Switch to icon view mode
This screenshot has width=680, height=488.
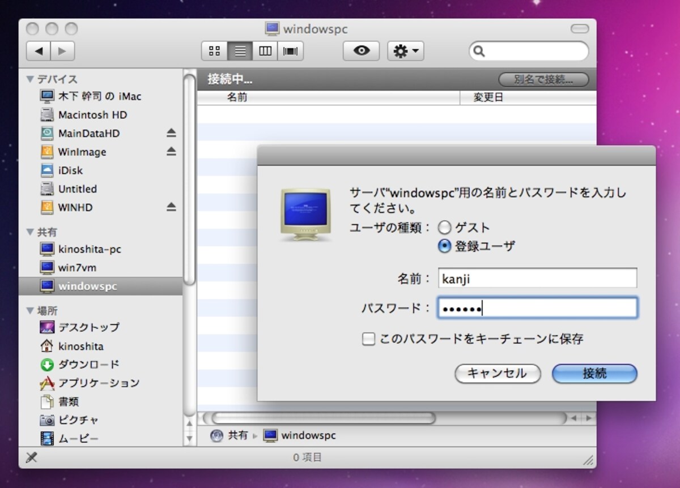point(215,52)
